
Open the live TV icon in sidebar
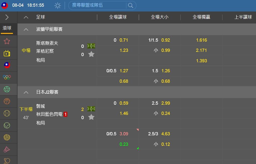pyautogui.click(x=7, y=53)
